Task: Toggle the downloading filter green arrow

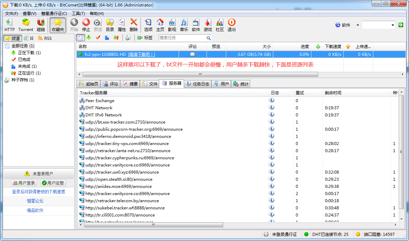Action: [x=89, y=38]
